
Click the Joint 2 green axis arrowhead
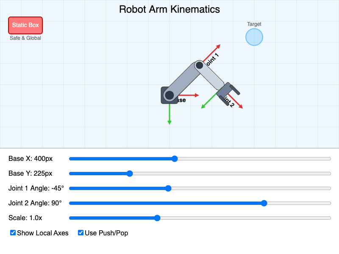(x=203, y=106)
